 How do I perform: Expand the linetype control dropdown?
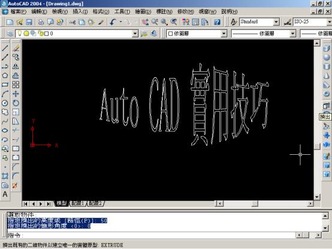click(292, 34)
